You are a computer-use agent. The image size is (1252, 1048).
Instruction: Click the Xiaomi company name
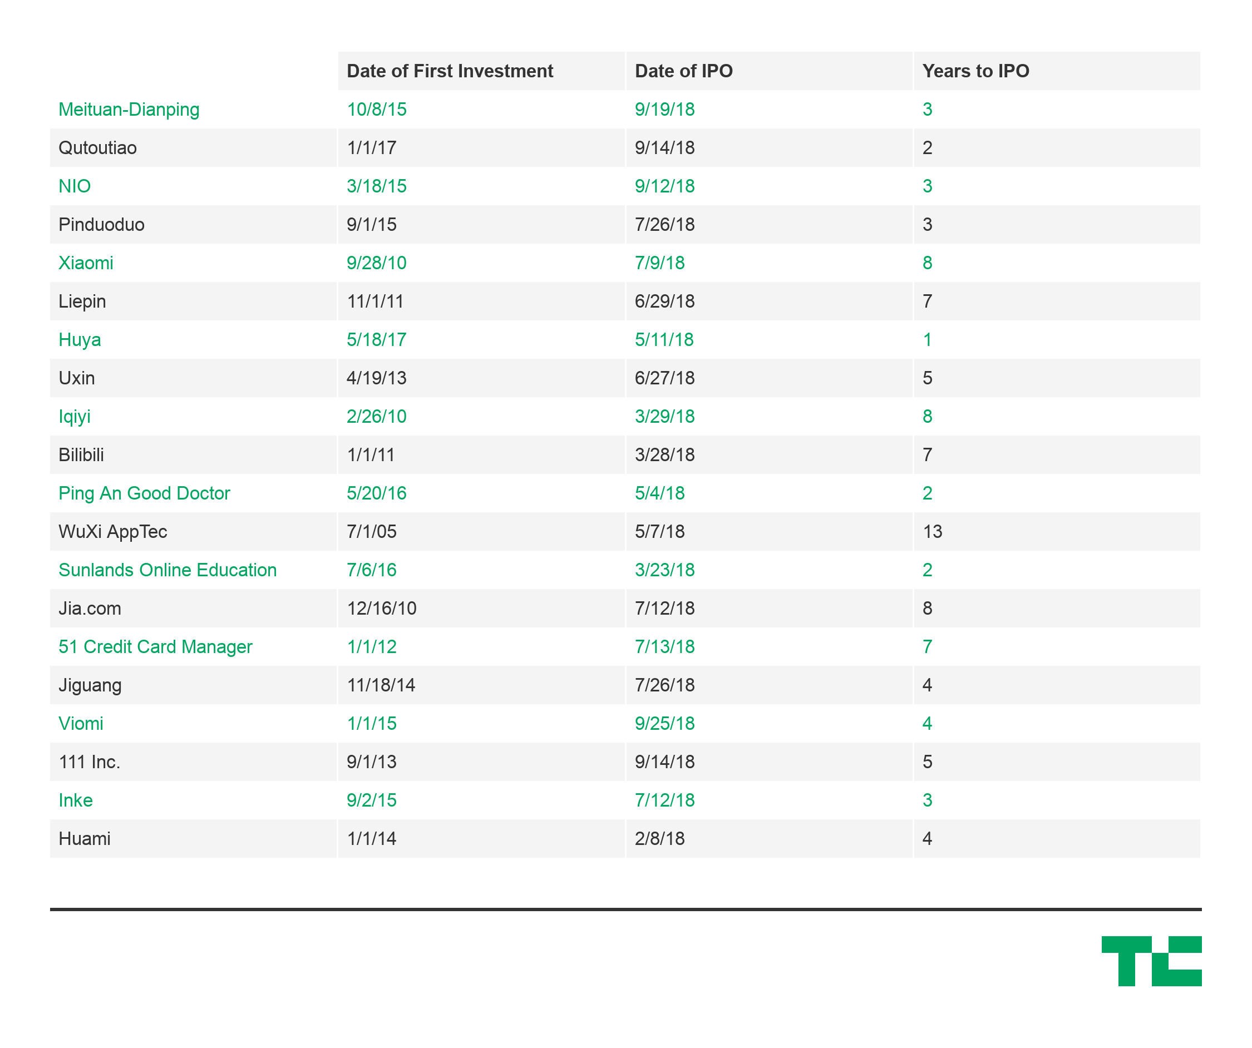[86, 263]
